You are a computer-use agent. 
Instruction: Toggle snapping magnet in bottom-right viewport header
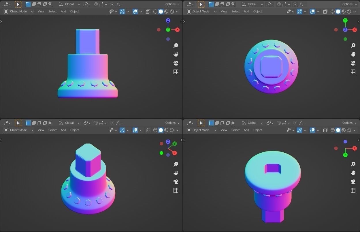[x=279, y=123]
